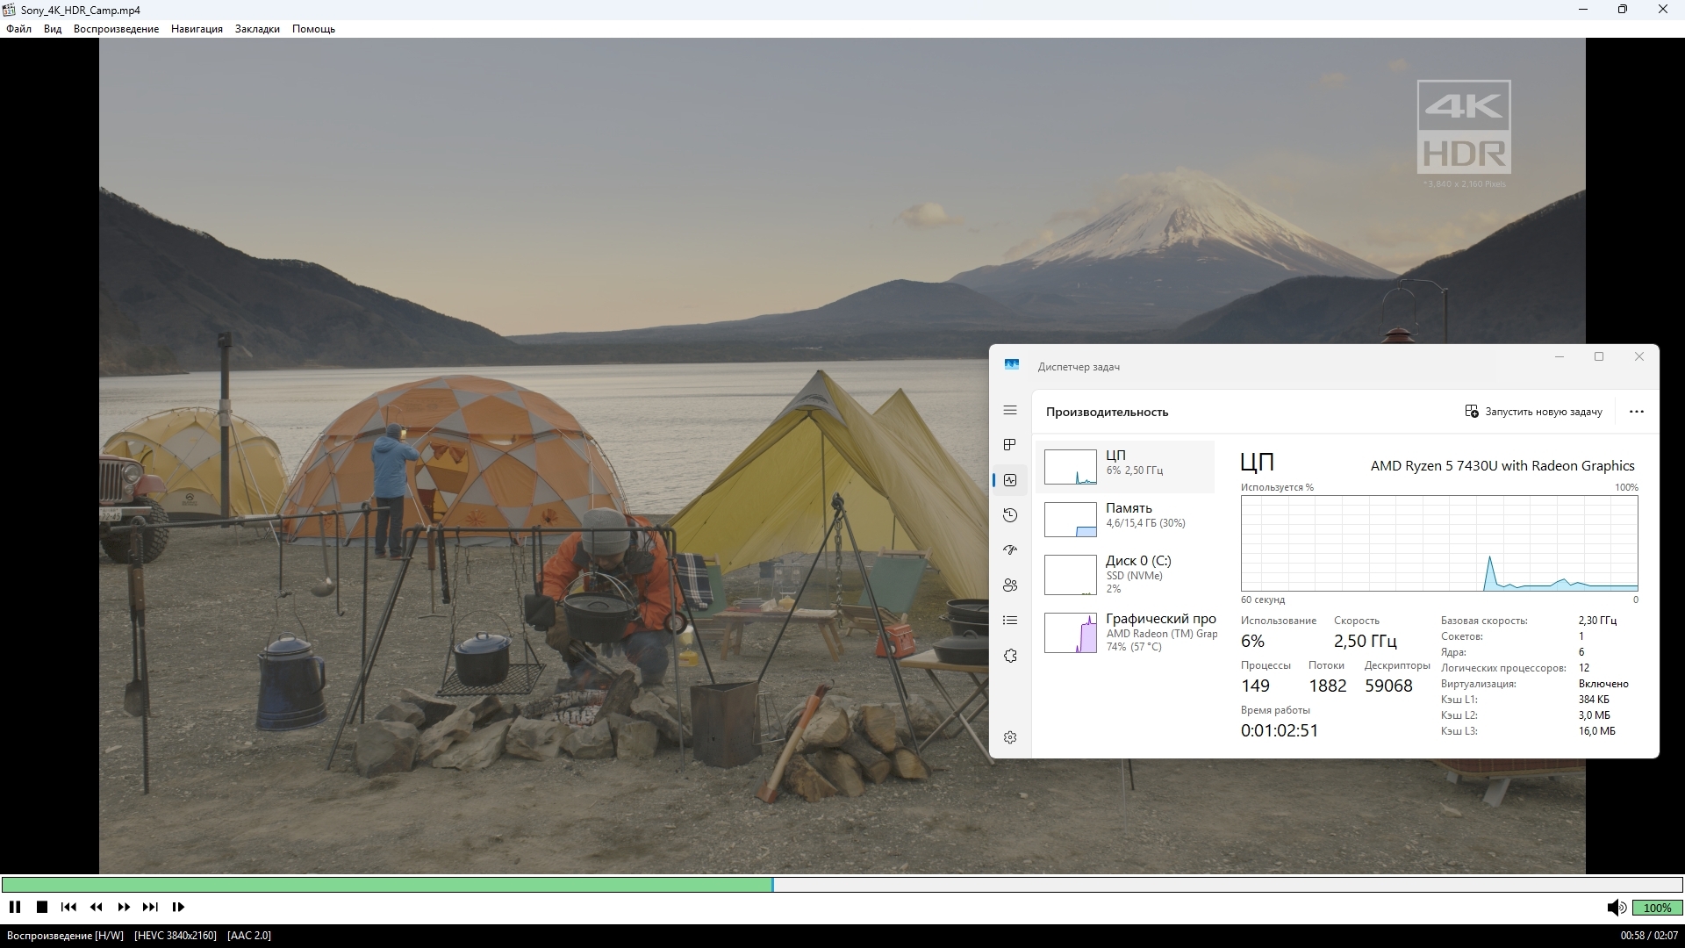
Task: Mute audio via speaker icon
Action: [1616, 908]
